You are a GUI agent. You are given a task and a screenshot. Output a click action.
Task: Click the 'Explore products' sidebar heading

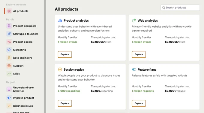click(x=16, y=5)
